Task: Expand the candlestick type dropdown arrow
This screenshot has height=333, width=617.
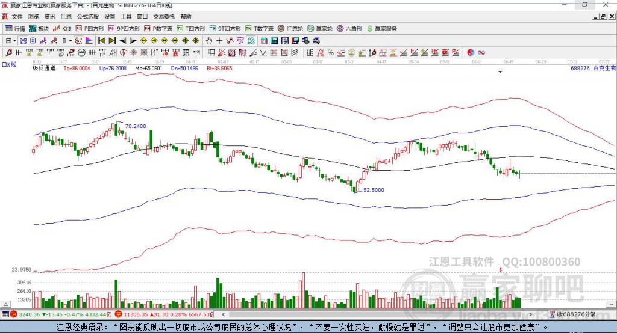Action: point(70,41)
